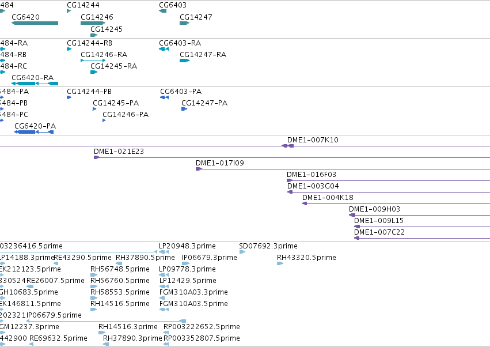This screenshot has height=347, width=490.
Task: Click protein CG14244-PB label
Action: point(89,92)
